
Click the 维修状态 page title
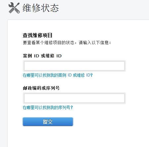coord(41,8)
